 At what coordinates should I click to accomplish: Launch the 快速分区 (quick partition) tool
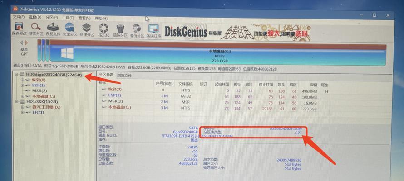coord(70,27)
